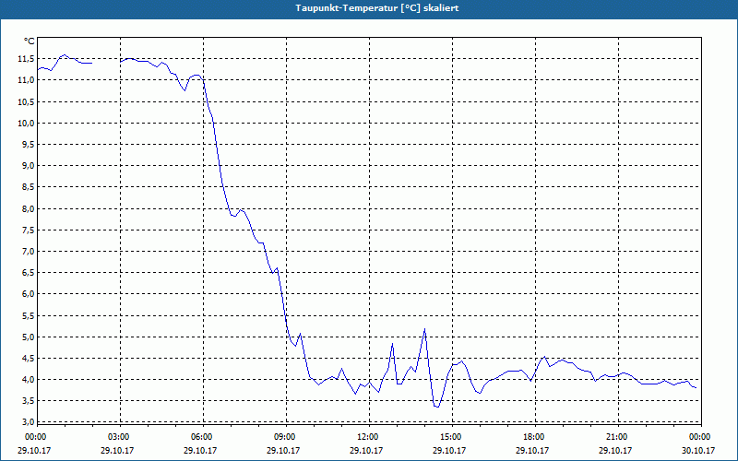The image size is (738, 461).
Task: Click the 4,0 y-axis label
Action: pyautogui.click(x=28, y=380)
